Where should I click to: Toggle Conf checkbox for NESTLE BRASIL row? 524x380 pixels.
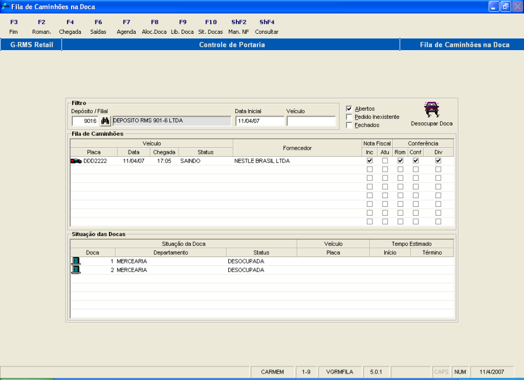click(x=416, y=160)
